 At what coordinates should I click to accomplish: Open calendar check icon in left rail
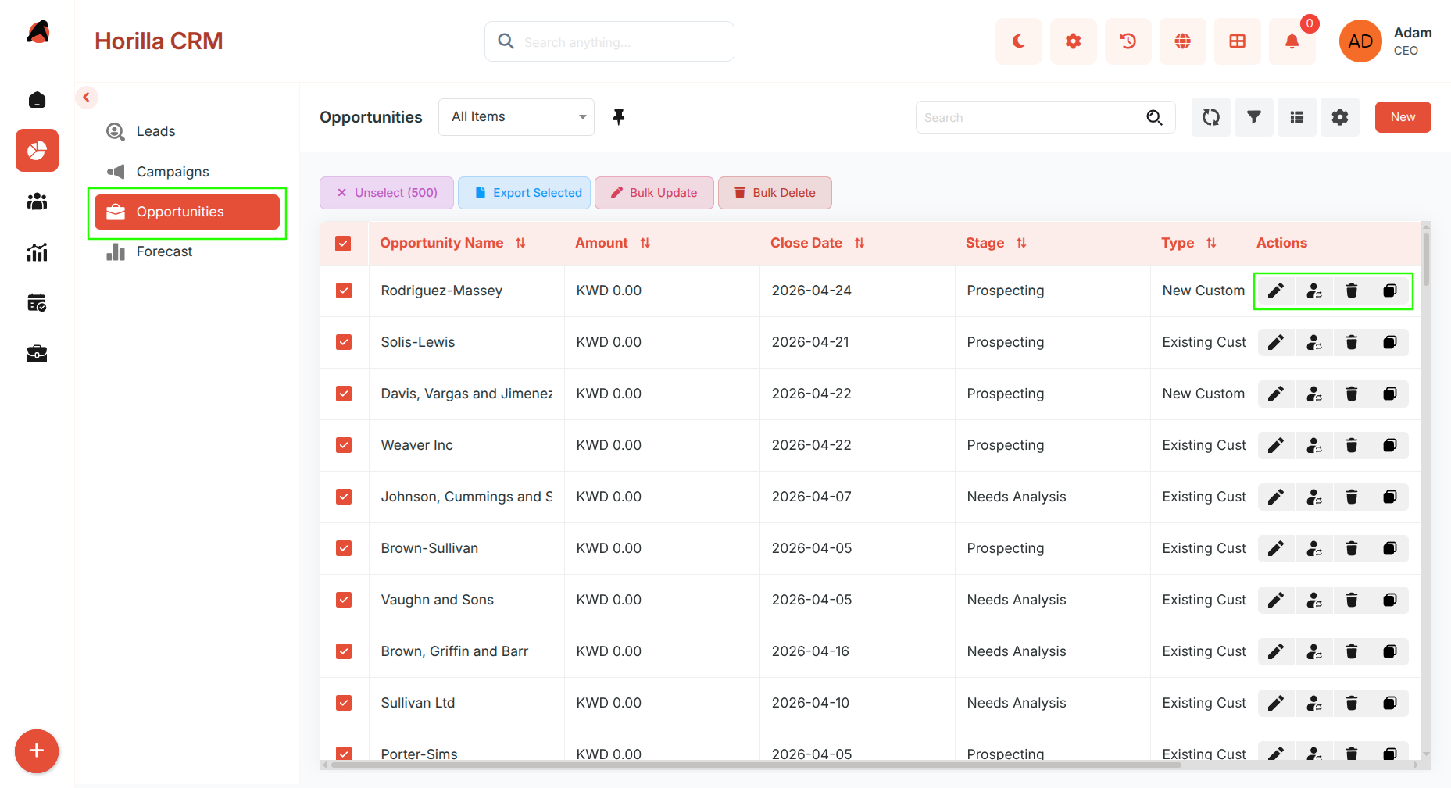tap(37, 303)
